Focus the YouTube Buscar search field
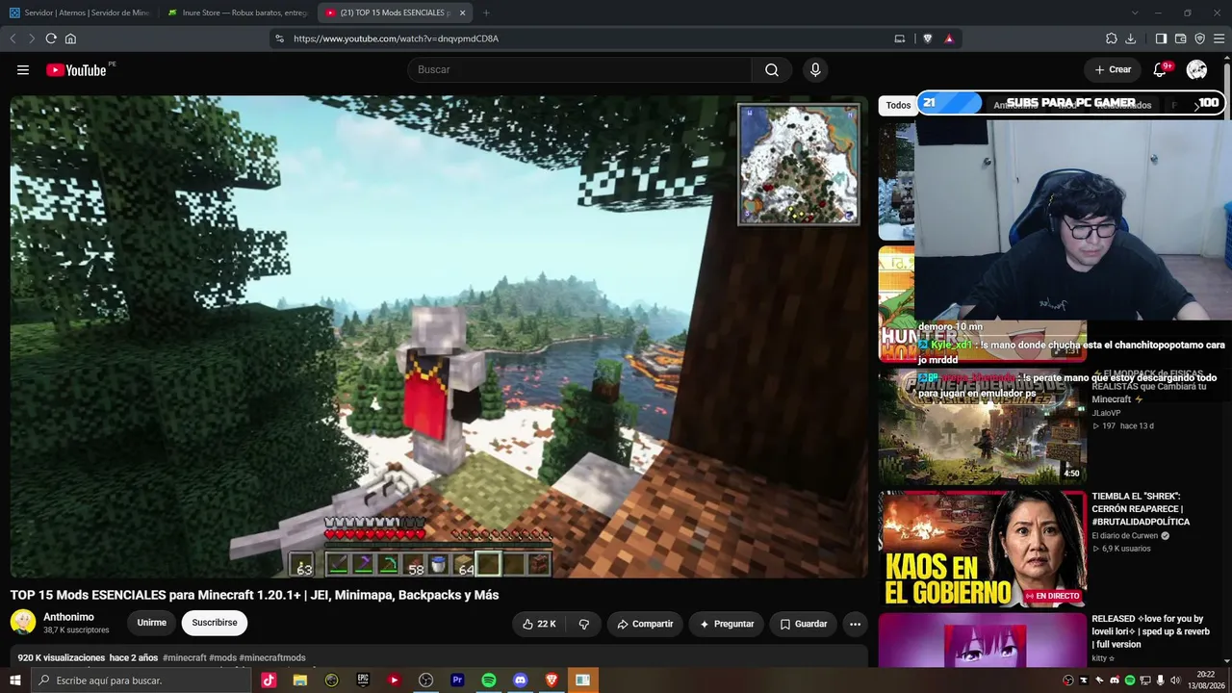 (x=579, y=70)
